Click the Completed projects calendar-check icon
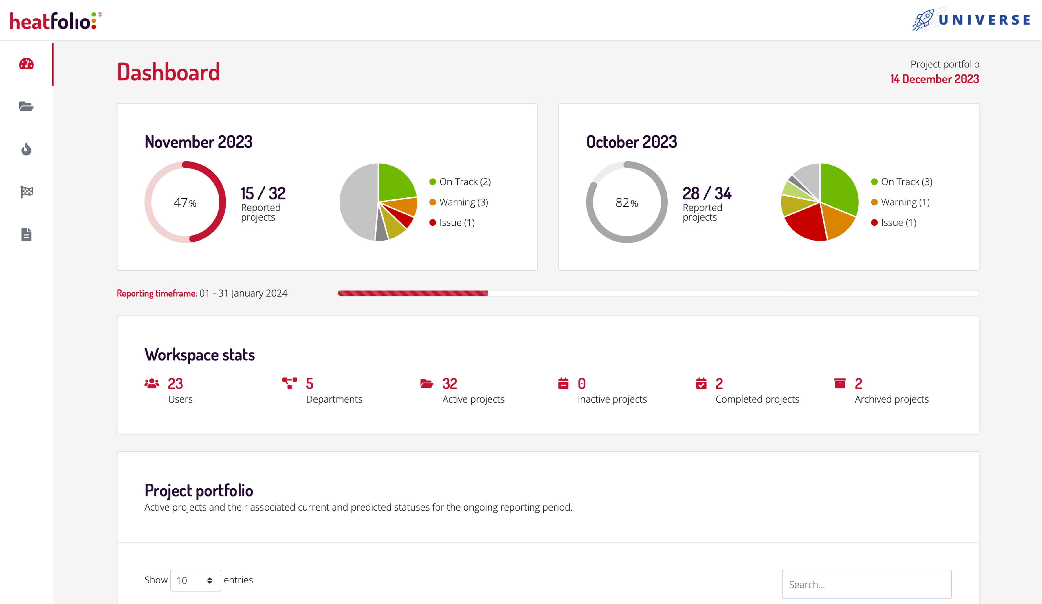 [701, 383]
